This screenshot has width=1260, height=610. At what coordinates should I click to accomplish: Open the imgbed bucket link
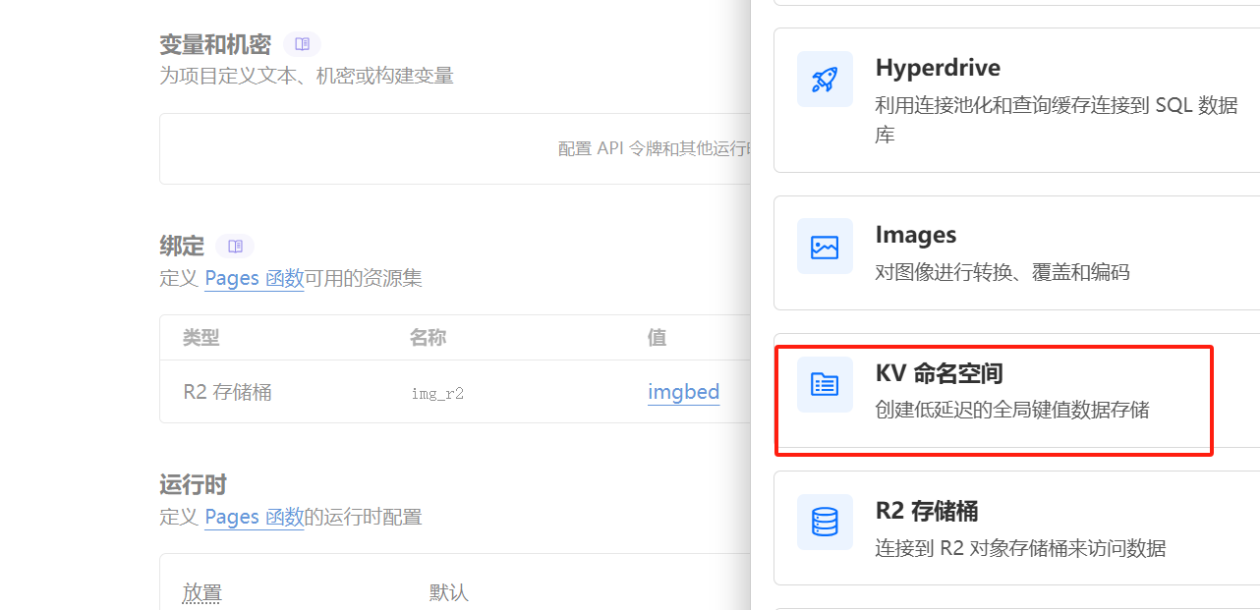coord(683,392)
